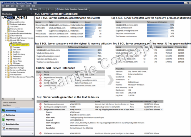Image resolution: width=191 pixels, height=137 pixels.
Task: Click the New View link
Action: coord(7,105)
